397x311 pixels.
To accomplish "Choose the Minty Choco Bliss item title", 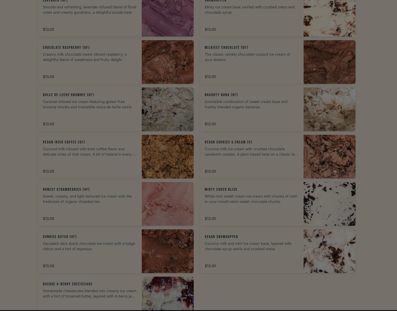I will [221, 189].
